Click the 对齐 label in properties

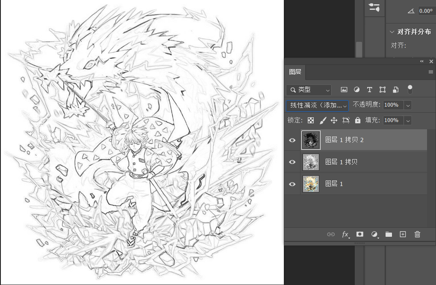[x=398, y=46]
